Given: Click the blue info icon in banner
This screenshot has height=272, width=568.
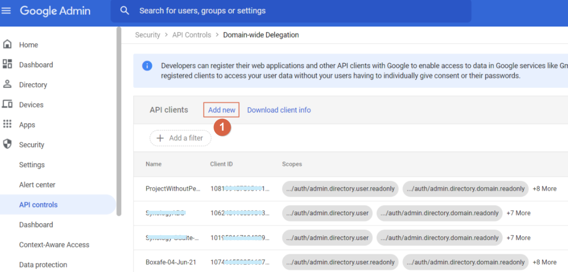Looking at the screenshot, I should tap(147, 66).
